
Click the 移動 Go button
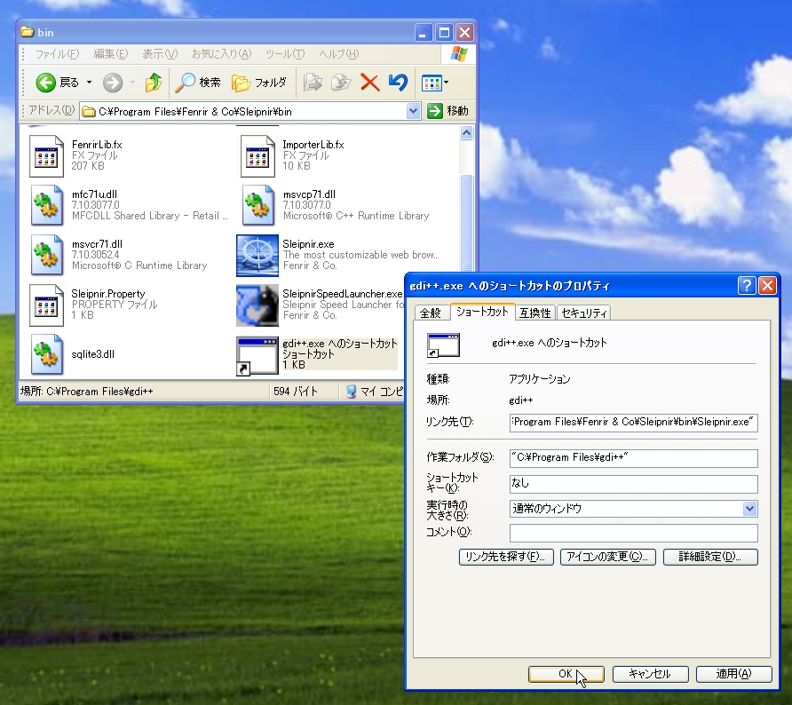click(448, 111)
